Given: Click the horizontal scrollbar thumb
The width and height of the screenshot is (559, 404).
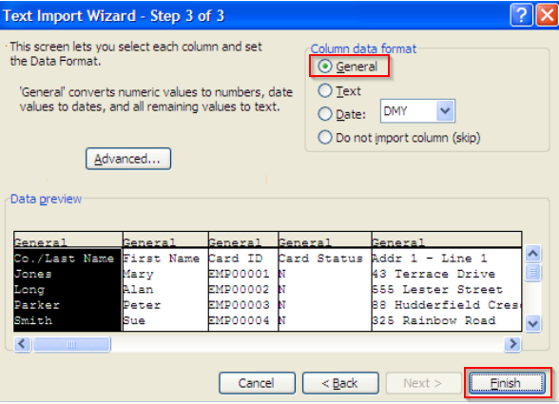Looking at the screenshot, I should [x=71, y=344].
